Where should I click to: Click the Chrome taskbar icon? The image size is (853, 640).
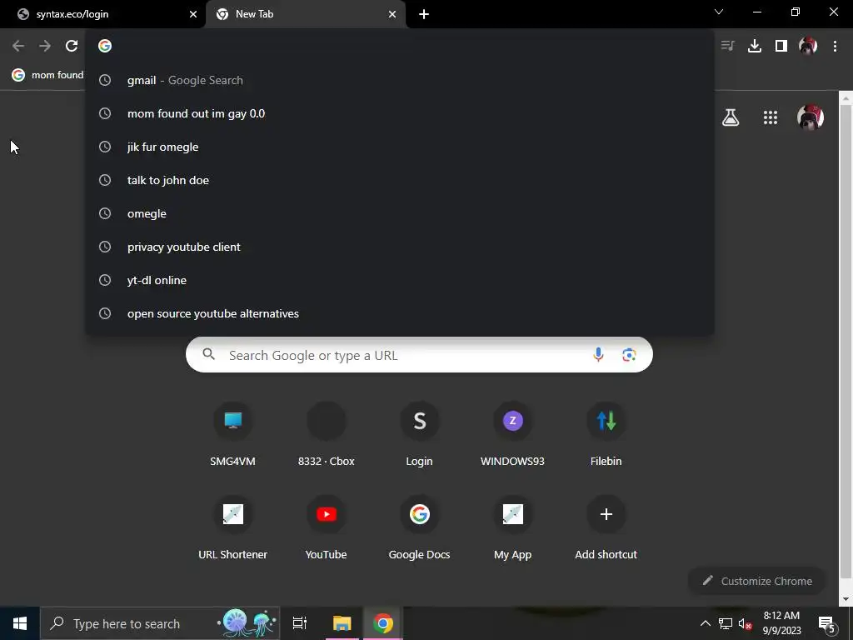pyautogui.click(x=383, y=623)
